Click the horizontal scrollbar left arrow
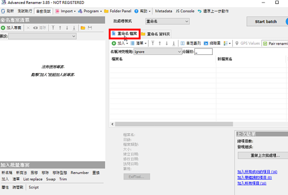Viewport: 288px width, 195px height. (112, 124)
